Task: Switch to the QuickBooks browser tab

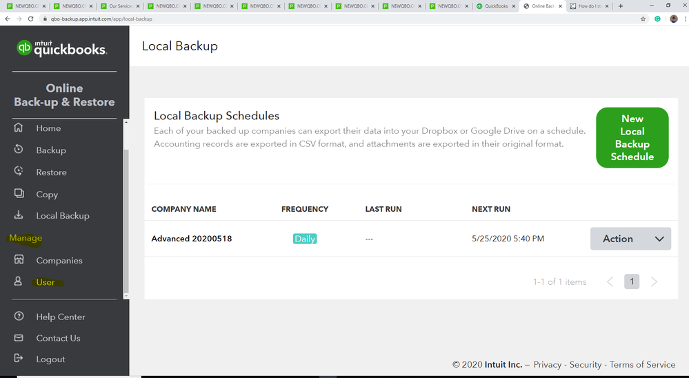Action: tap(496, 6)
